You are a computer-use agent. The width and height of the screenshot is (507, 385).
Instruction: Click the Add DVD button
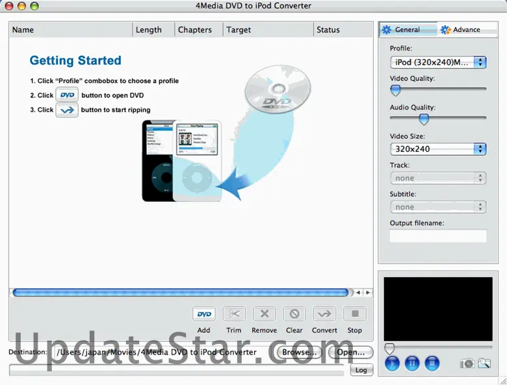[x=204, y=314]
